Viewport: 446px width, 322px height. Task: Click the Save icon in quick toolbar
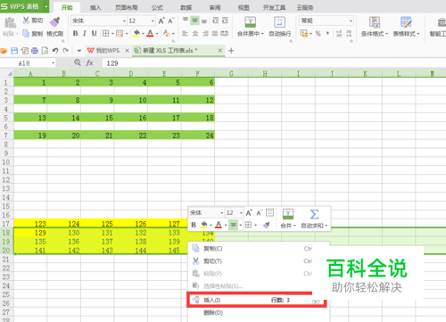point(14,51)
